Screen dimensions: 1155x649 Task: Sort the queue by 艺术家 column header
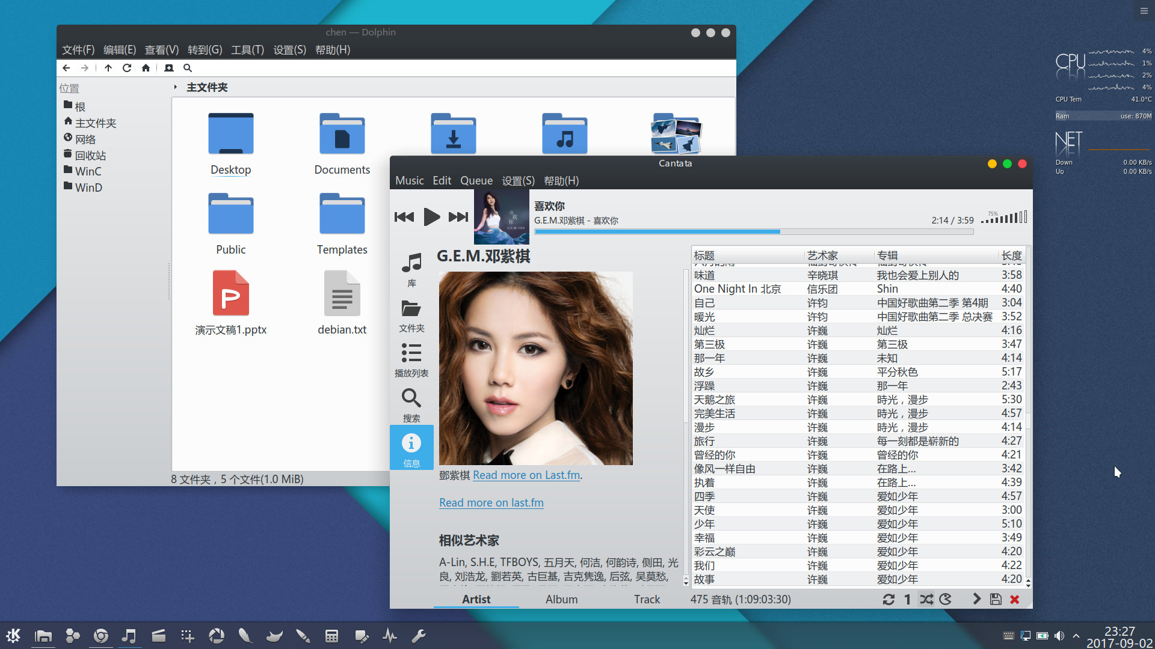click(x=839, y=255)
